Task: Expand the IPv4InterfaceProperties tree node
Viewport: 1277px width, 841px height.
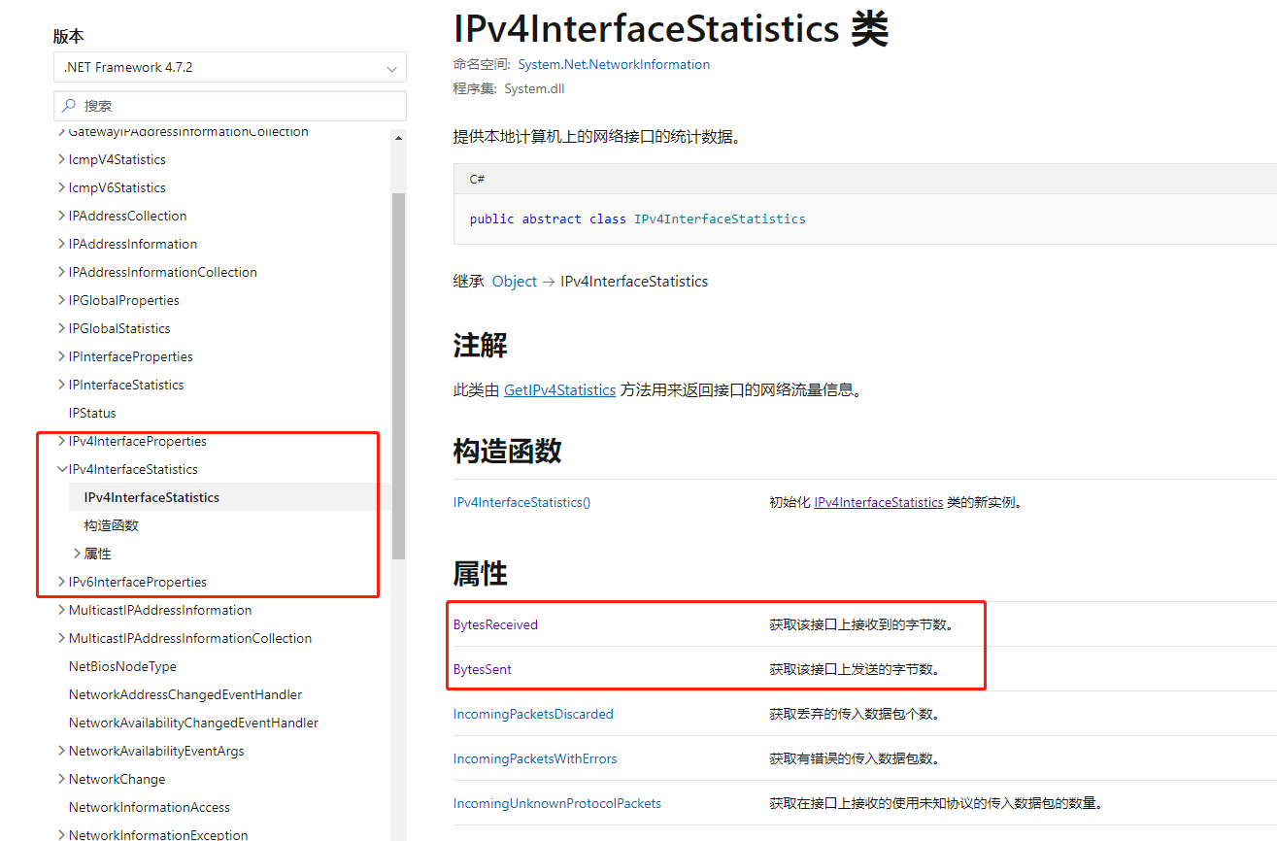Action: pyautogui.click(x=62, y=441)
